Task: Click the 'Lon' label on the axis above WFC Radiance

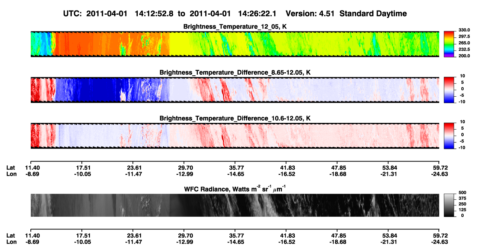Action: tap(11, 174)
